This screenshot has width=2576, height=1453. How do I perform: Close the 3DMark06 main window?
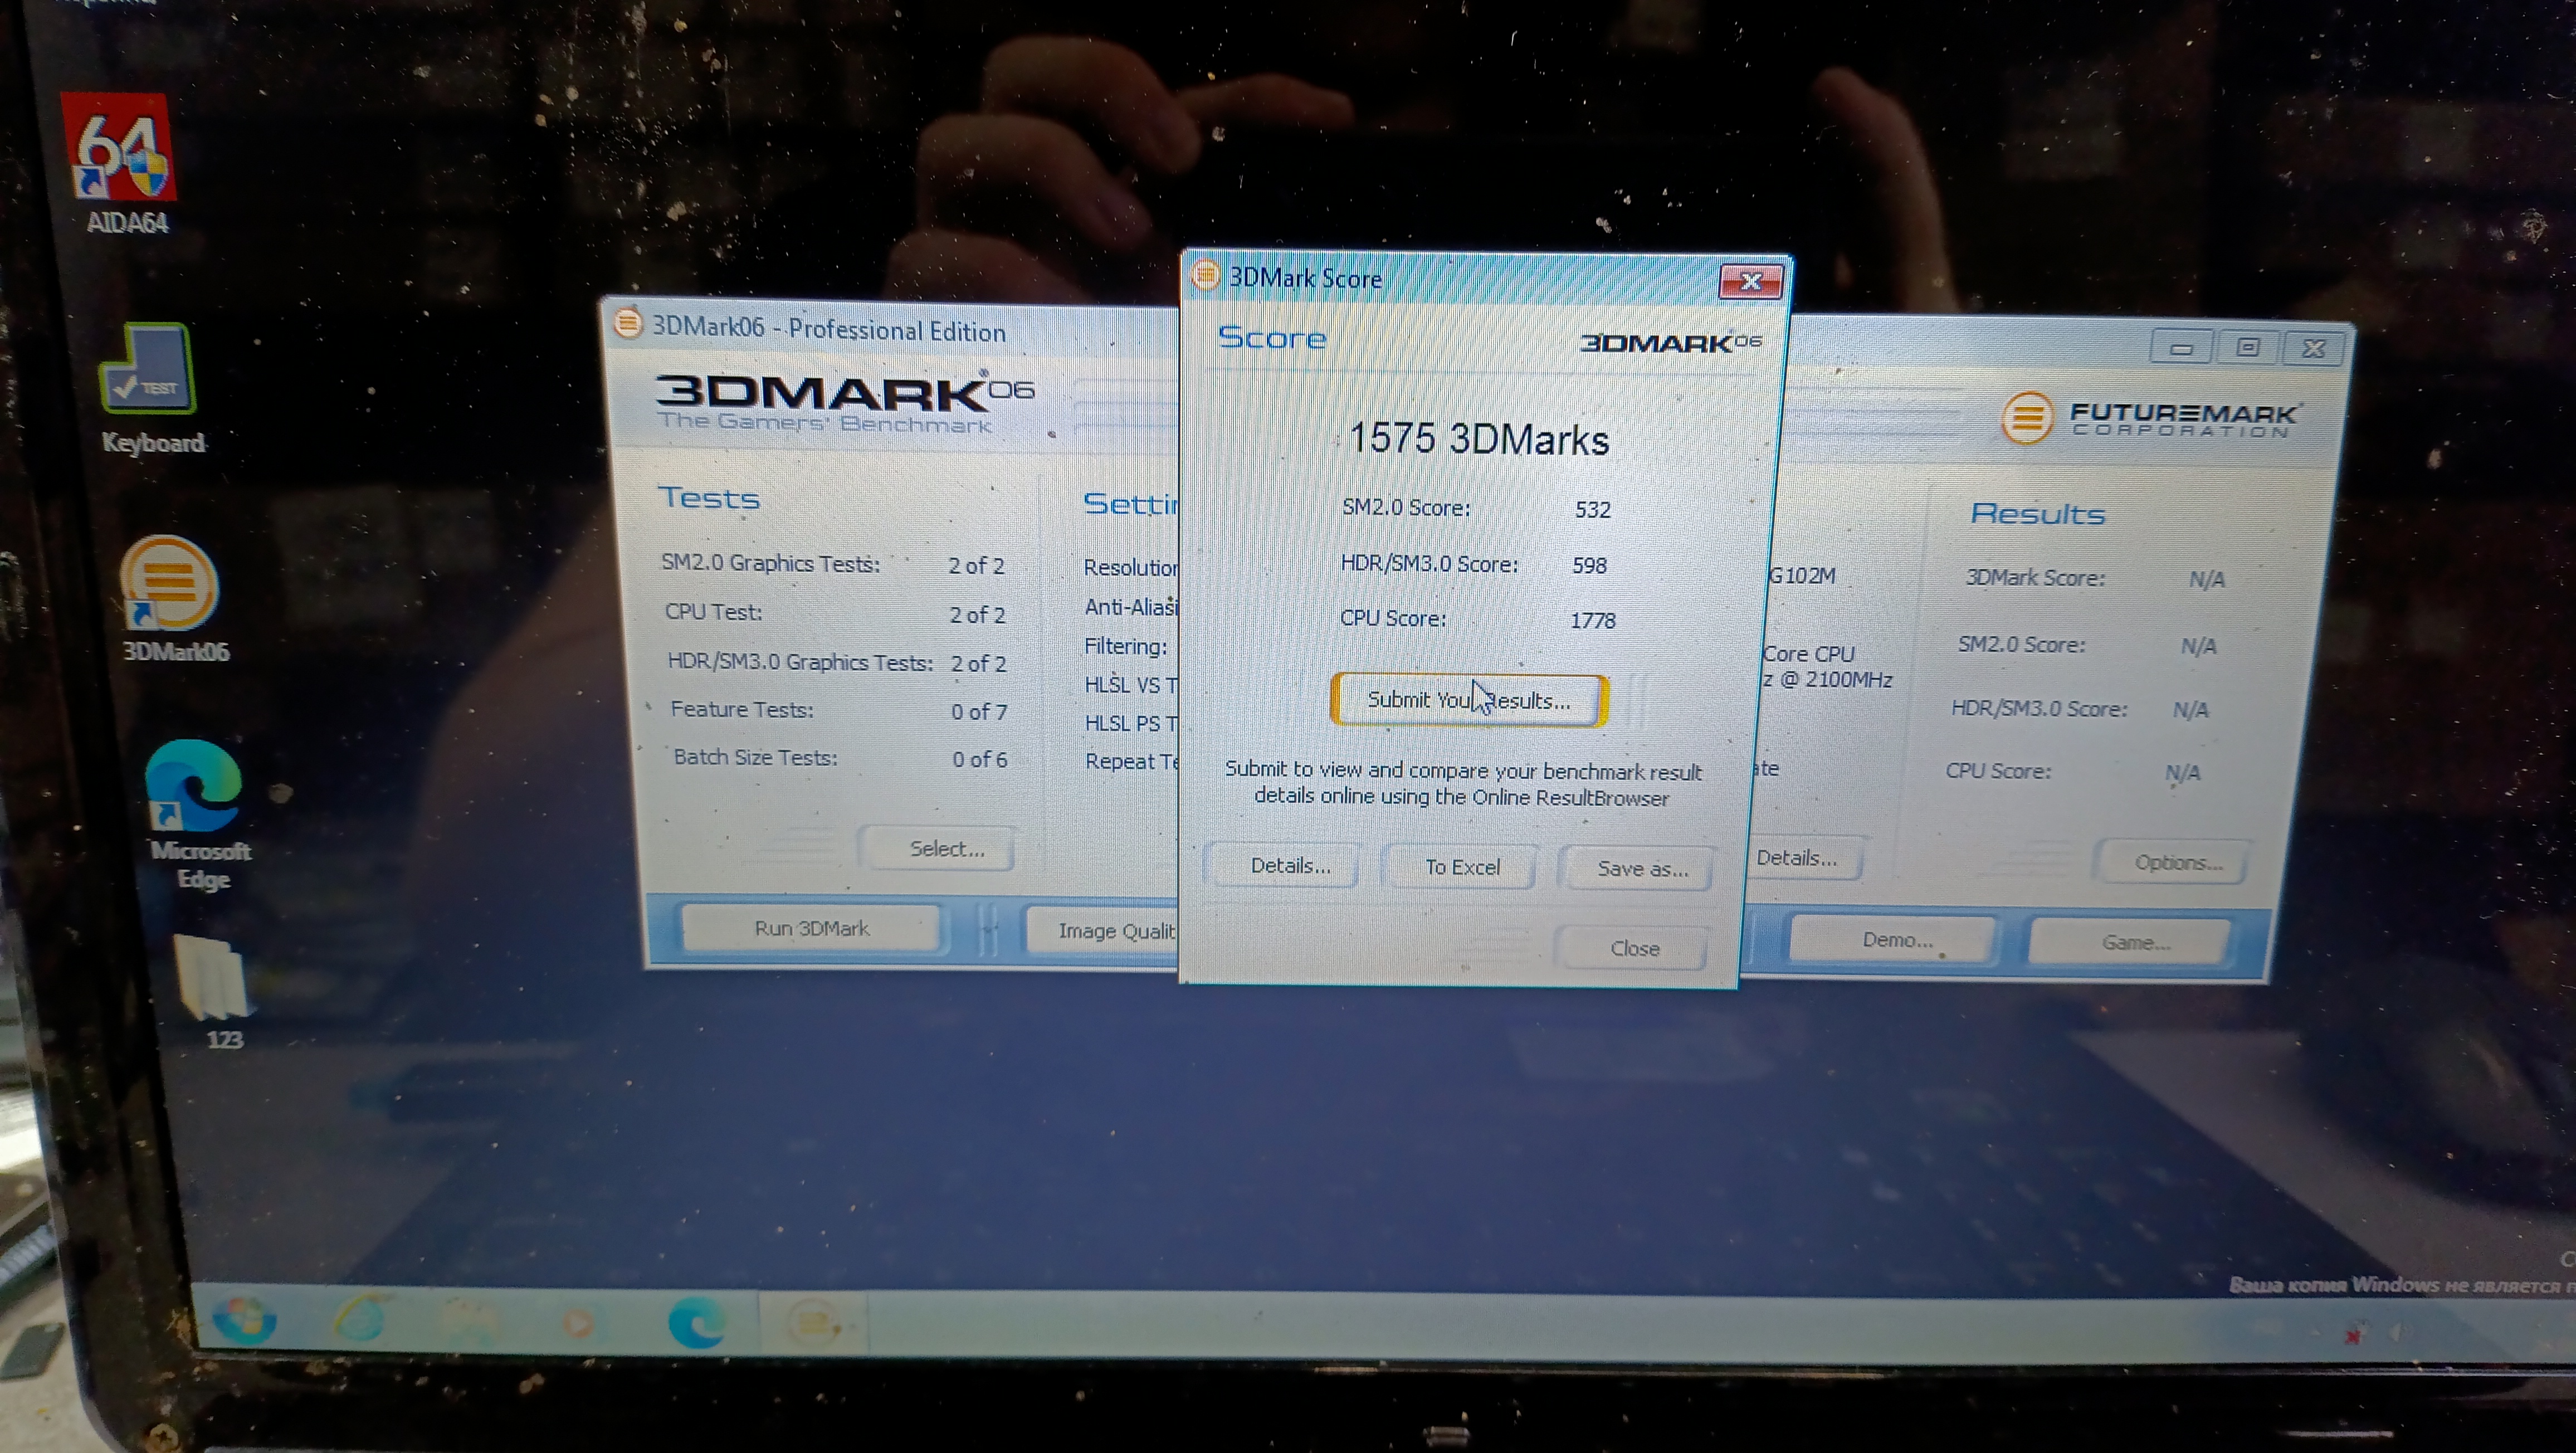(x=2313, y=348)
